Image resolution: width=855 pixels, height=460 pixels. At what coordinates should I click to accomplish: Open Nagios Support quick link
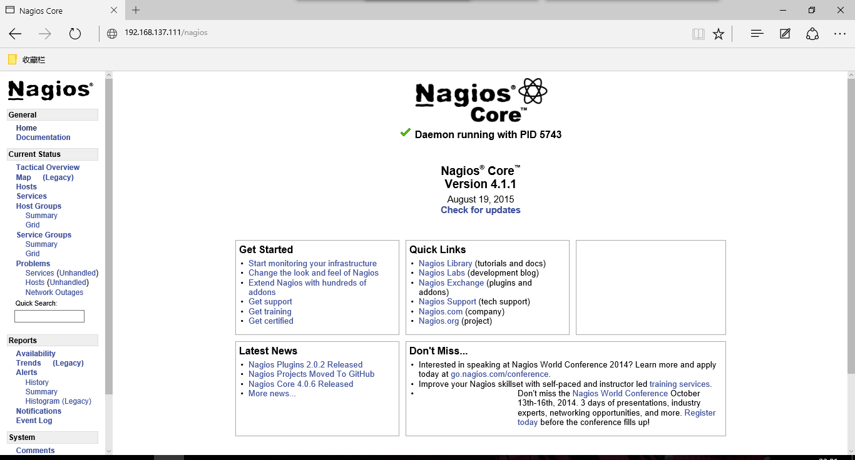click(448, 302)
